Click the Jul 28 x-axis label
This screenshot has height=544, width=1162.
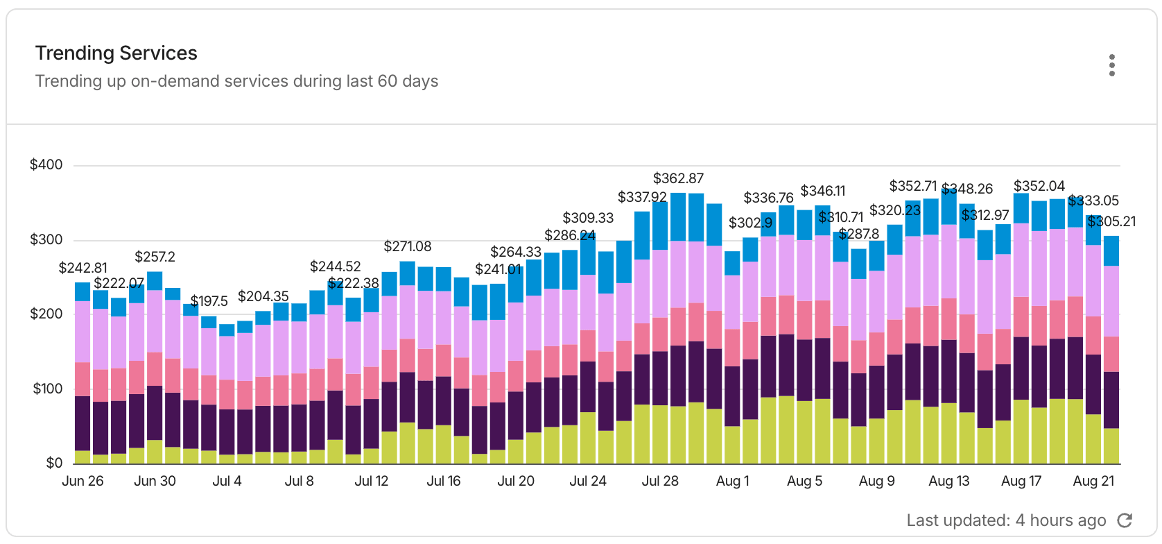click(660, 481)
